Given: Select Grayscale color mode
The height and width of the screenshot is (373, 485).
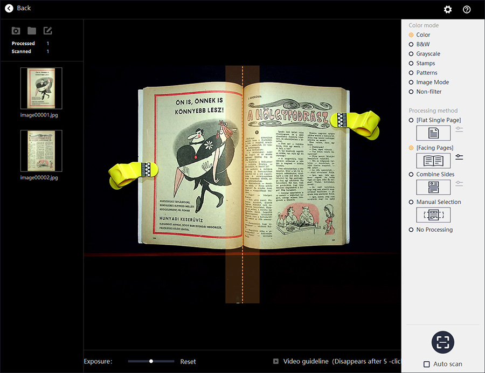Looking at the screenshot, I should click(x=425, y=54).
